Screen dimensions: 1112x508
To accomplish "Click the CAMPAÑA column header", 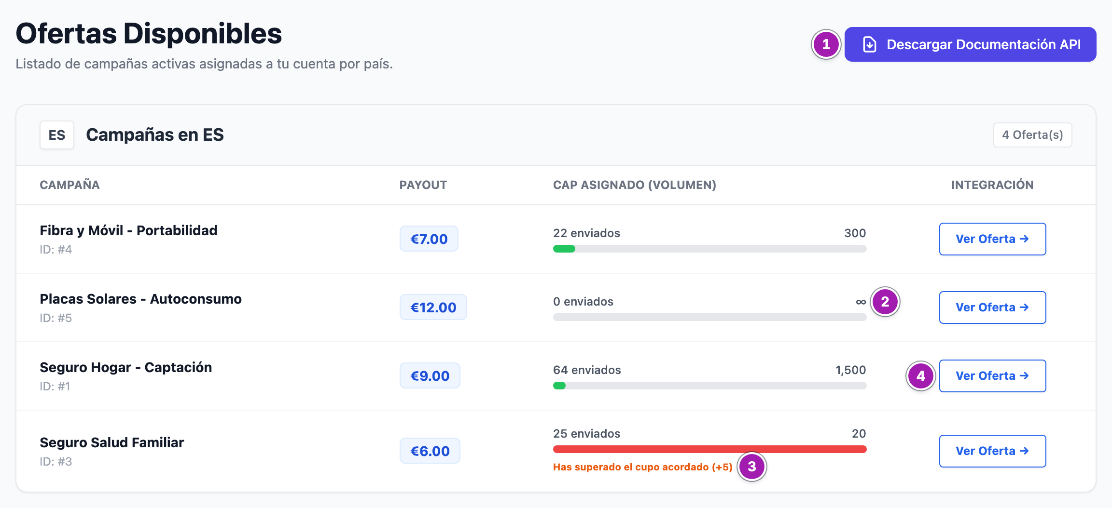I will click(69, 185).
